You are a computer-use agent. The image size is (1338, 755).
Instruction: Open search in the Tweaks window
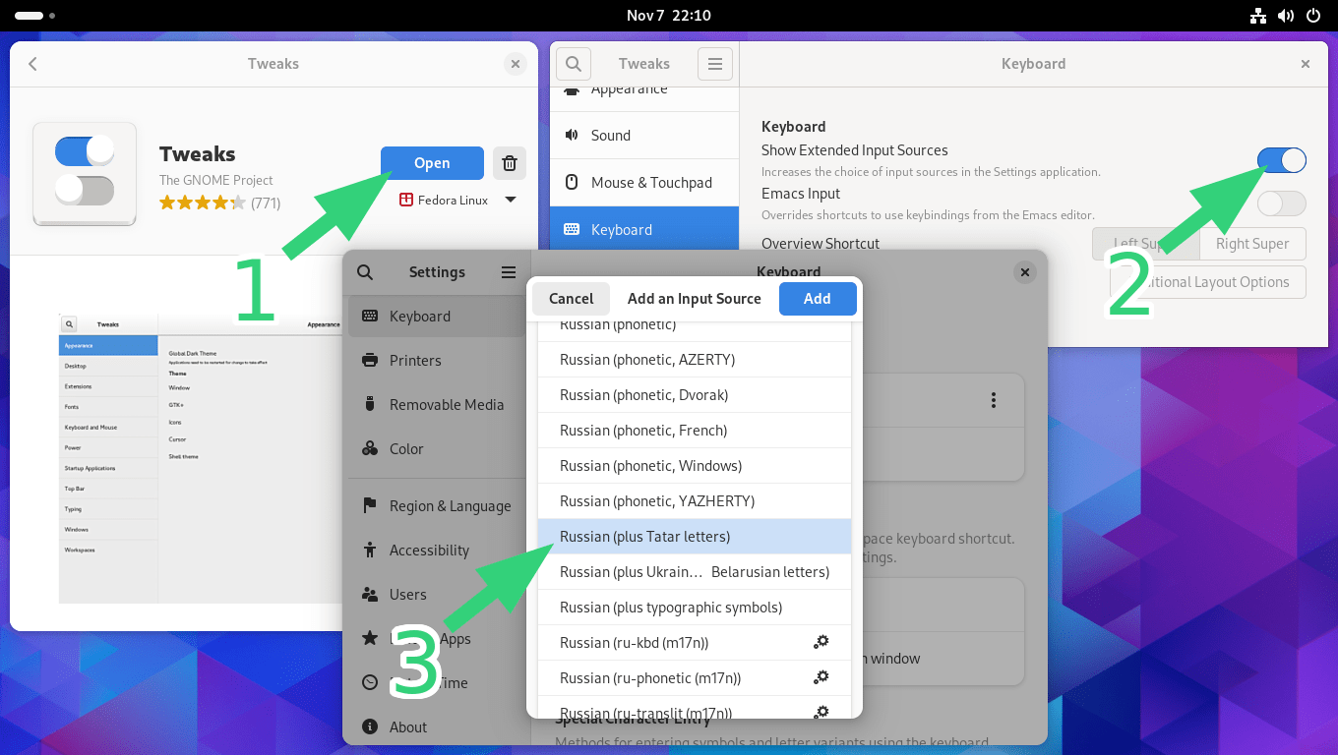pos(574,64)
